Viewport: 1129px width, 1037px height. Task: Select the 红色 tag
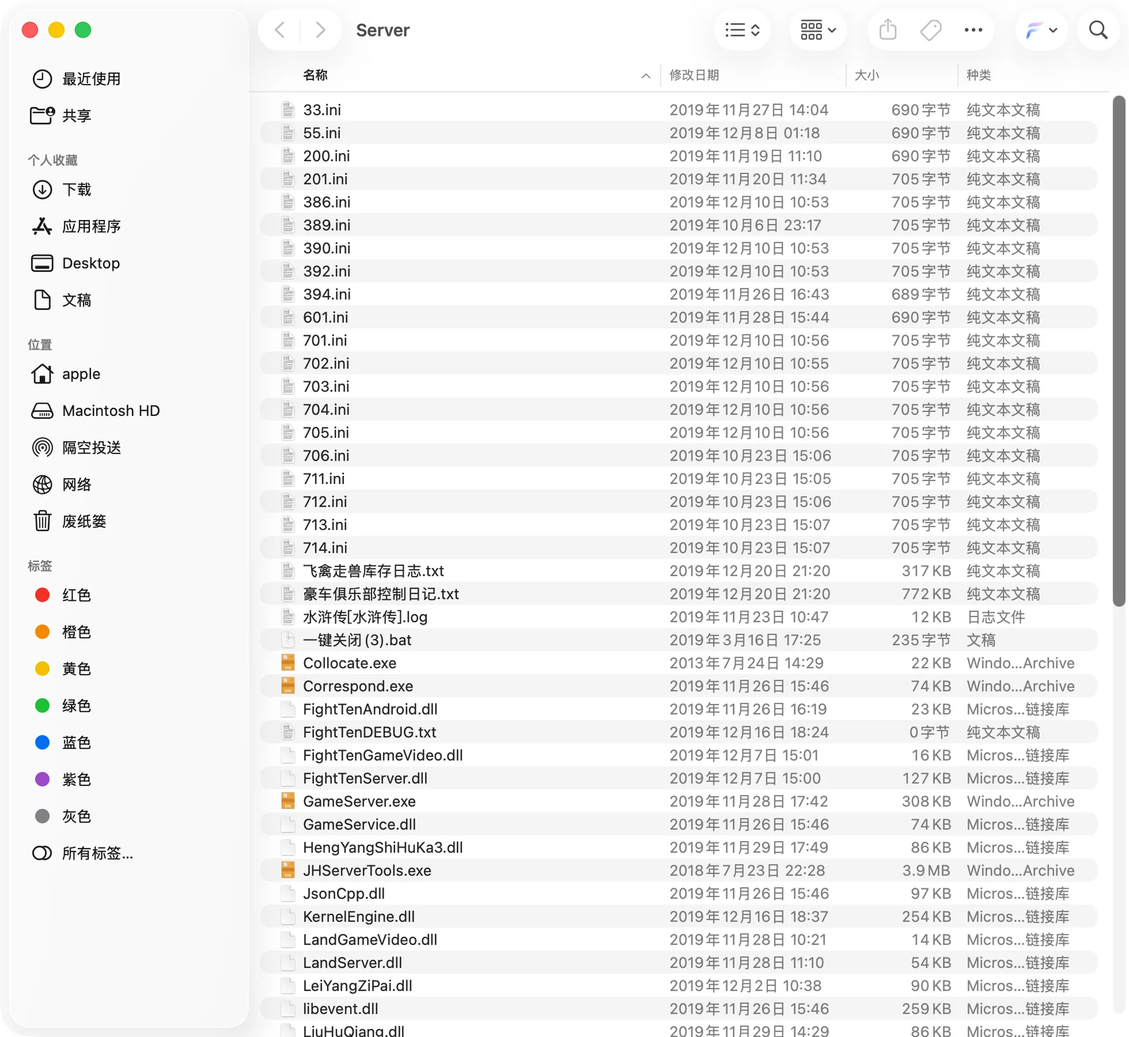(x=62, y=595)
